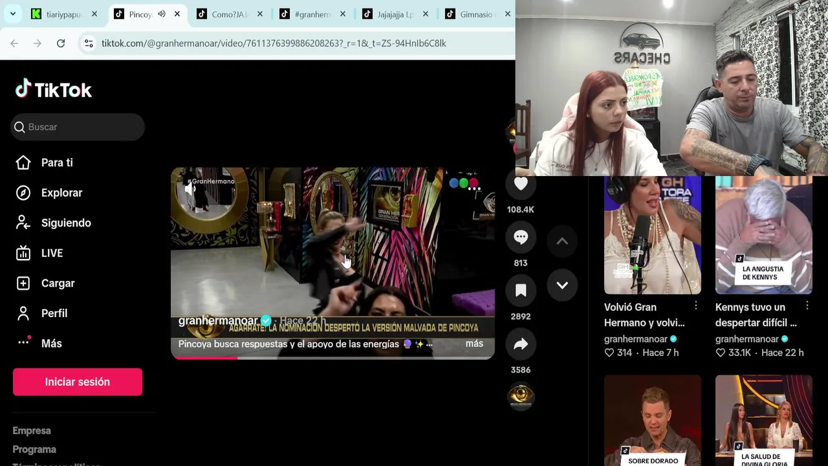Go to Siguiendo feed
Image resolution: width=828 pixels, height=466 pixels.
66,223
